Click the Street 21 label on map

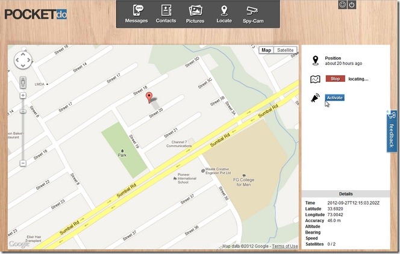170,133
